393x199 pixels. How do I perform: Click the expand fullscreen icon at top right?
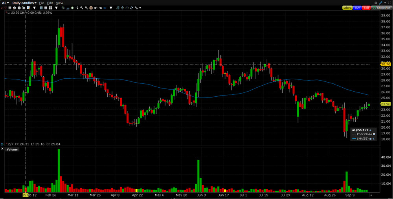(389, 3)
